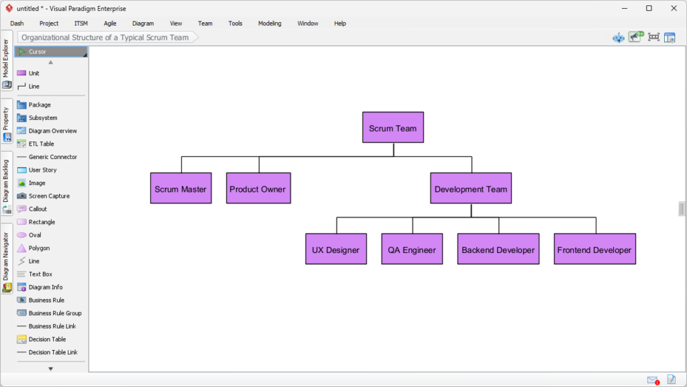Select the QA Engineer unit

(412, 249)
